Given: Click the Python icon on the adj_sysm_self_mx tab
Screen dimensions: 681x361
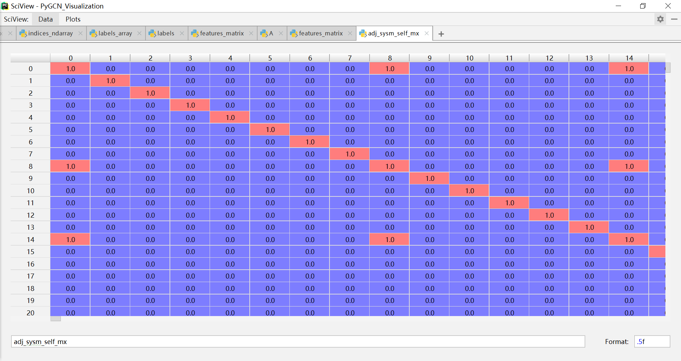Looking at the screenshot, I should (x=363, y=33).
